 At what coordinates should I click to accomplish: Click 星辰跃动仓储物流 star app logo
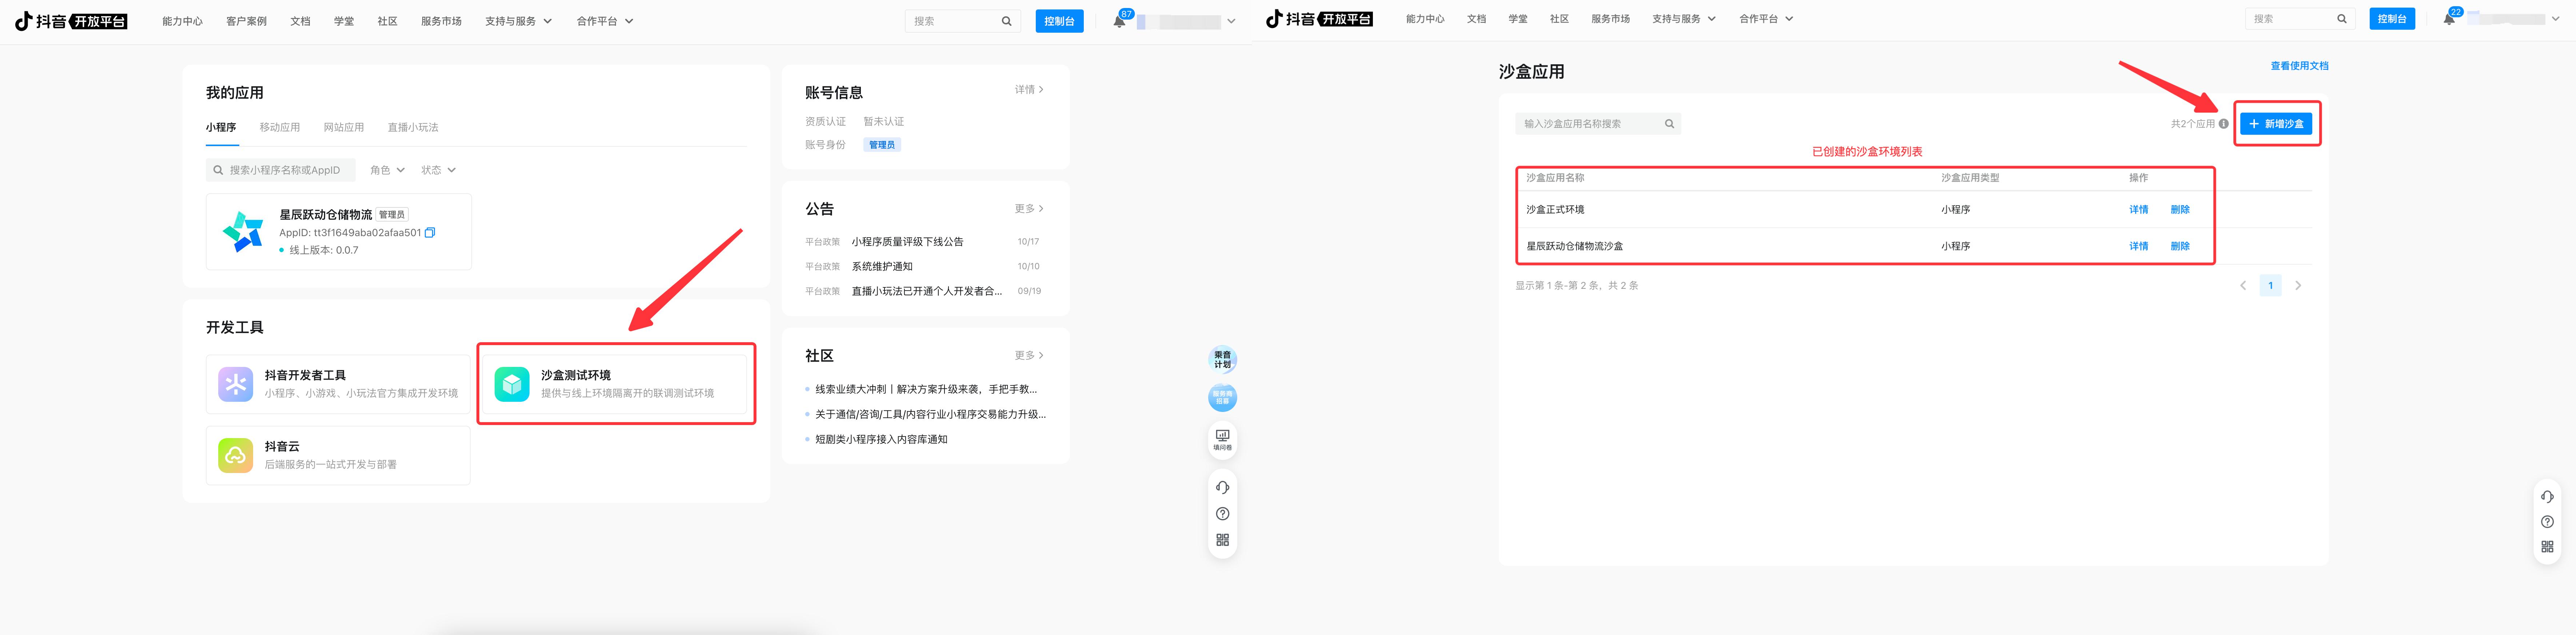point(243,232)
